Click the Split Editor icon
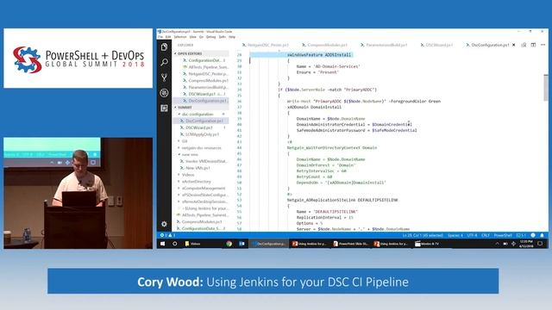Screen dimensions: 552x310 tap(533, 45)
